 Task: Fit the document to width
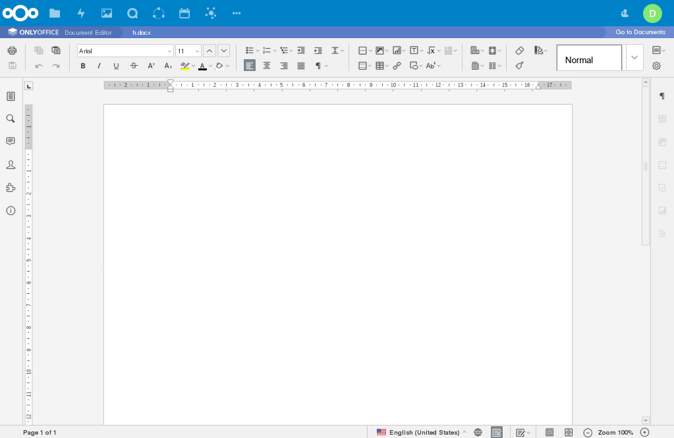coord(569,433)
